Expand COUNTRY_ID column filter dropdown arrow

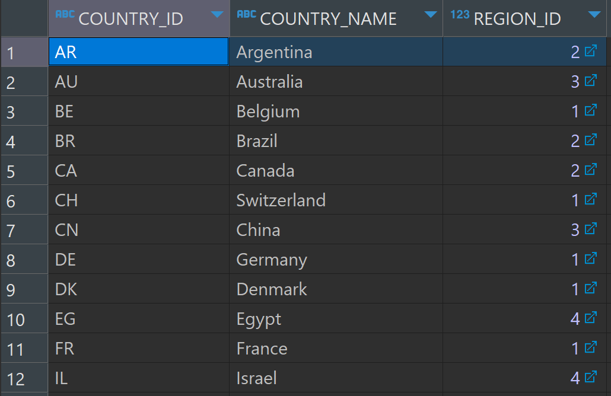pyautogui.click(x=217, y=15)
